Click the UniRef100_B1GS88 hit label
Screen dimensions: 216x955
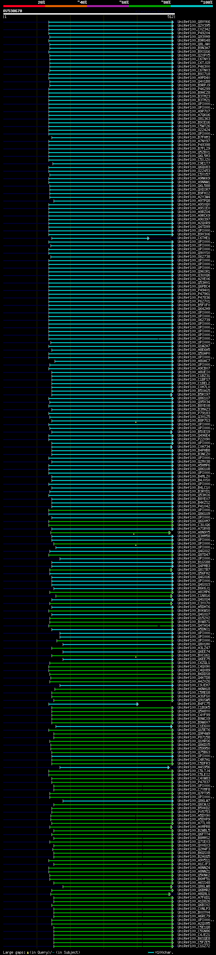[194, 562]
